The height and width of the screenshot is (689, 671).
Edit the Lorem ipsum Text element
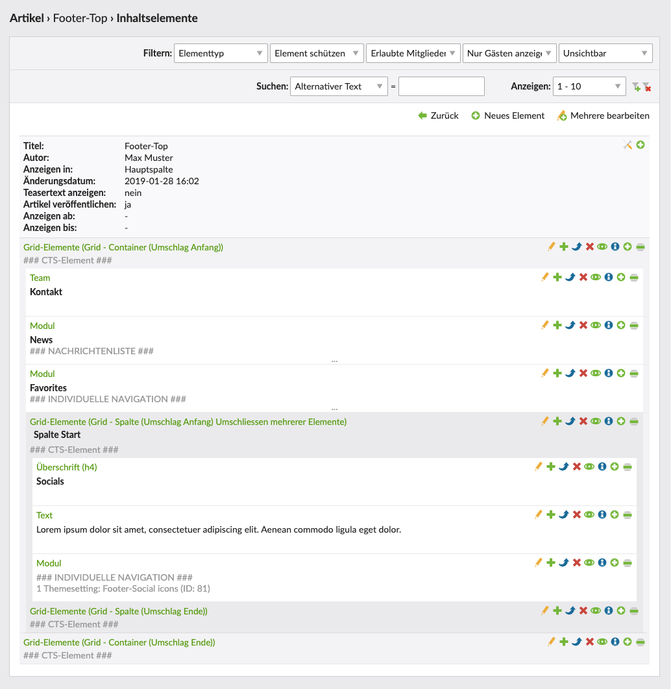click(x=539, y=514)
